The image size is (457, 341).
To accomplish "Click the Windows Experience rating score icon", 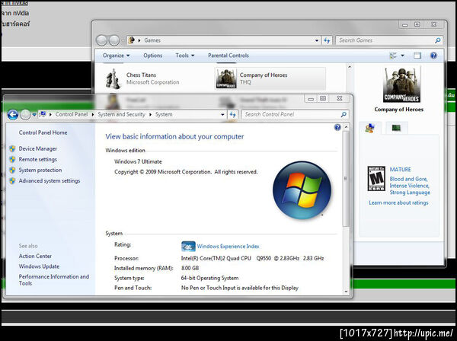I will tap(188, 247).
